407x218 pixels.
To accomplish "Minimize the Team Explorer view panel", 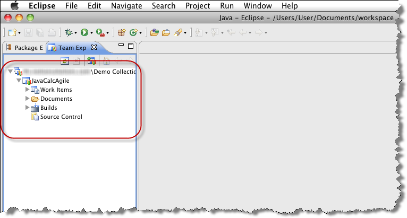I will (121, 45).
